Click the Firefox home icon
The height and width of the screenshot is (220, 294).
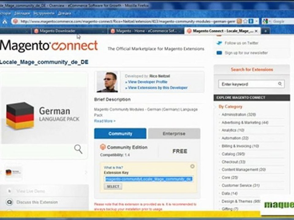click(x=5, y=21)
